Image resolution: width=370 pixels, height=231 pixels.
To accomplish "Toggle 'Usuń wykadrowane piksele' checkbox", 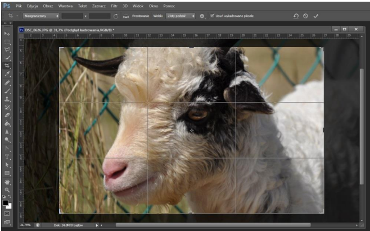I will coord(212,16).
